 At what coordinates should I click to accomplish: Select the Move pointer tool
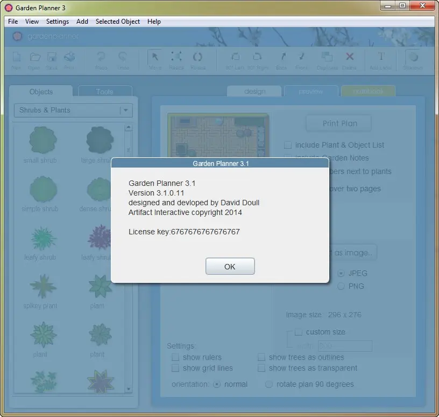click(155, 57)
